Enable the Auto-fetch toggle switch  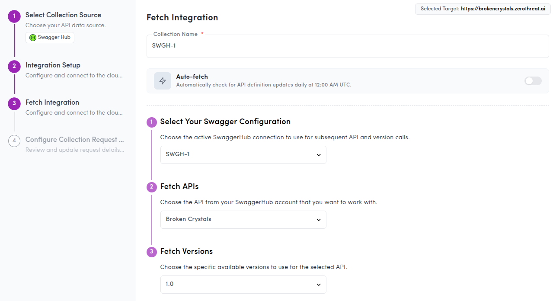[533, 81]
